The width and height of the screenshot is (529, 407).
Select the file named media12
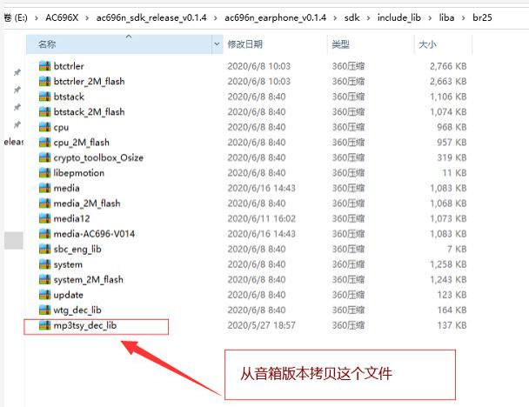[x=71, y=219]
